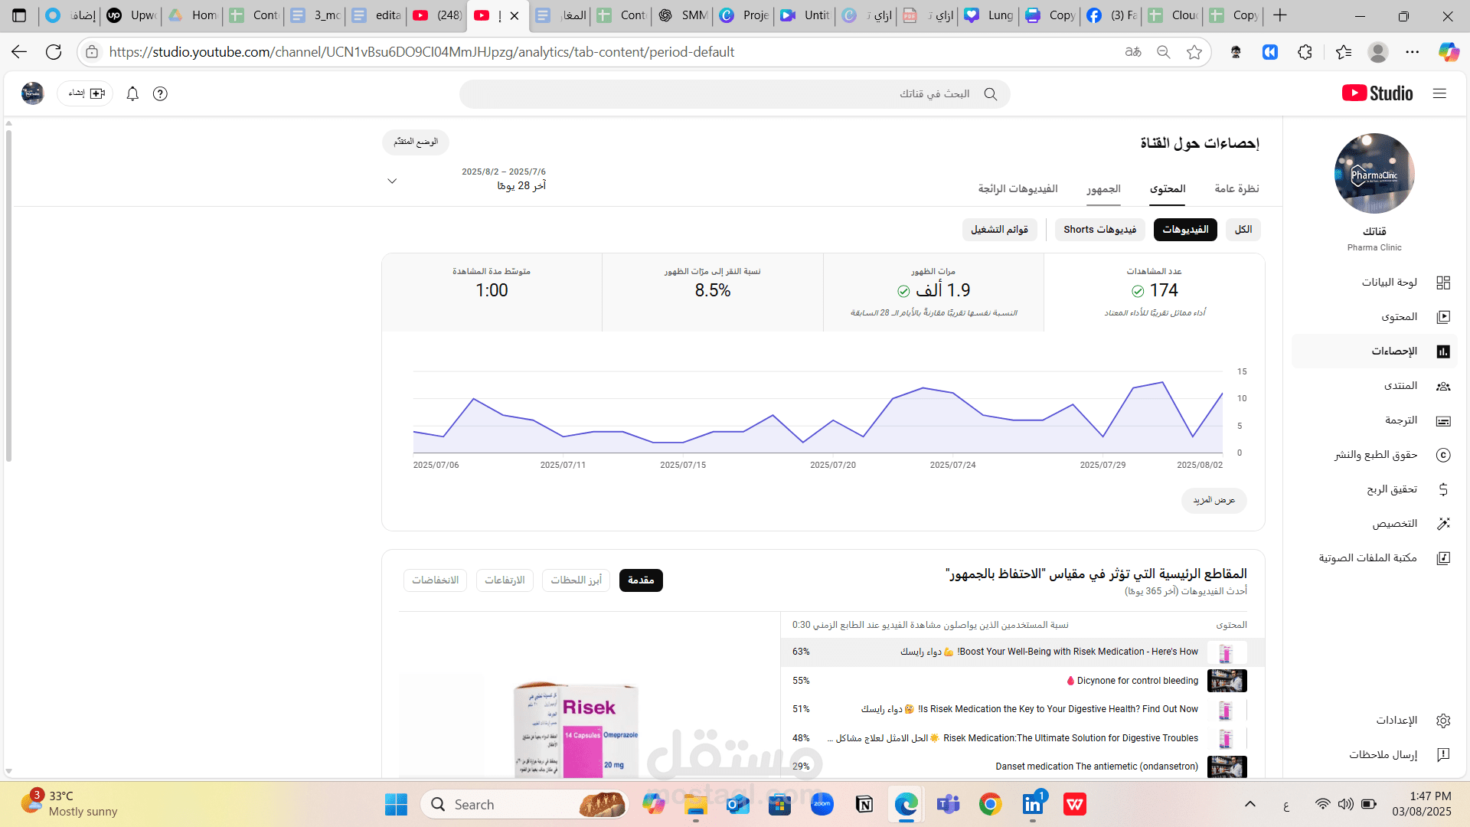Click the عرض المزيد see more button
The image size is (1470, 827).
(1214, 500)
